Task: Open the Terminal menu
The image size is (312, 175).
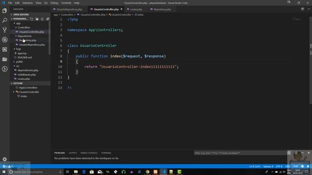Action: tap(66, 3)
